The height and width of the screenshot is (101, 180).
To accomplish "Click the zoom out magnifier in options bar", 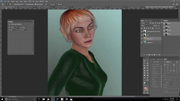I will click(x=10, y=4).
